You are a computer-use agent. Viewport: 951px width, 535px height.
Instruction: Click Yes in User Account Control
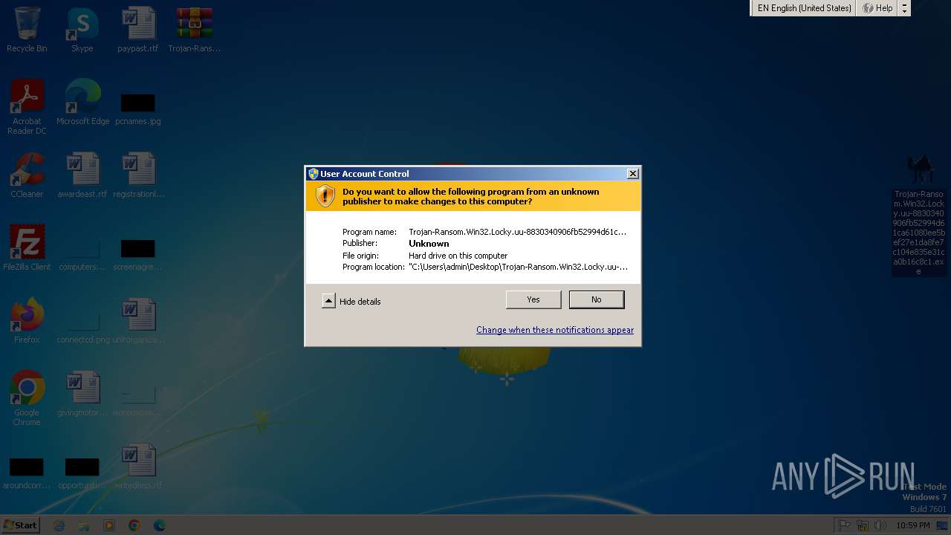tap(533, 299)
